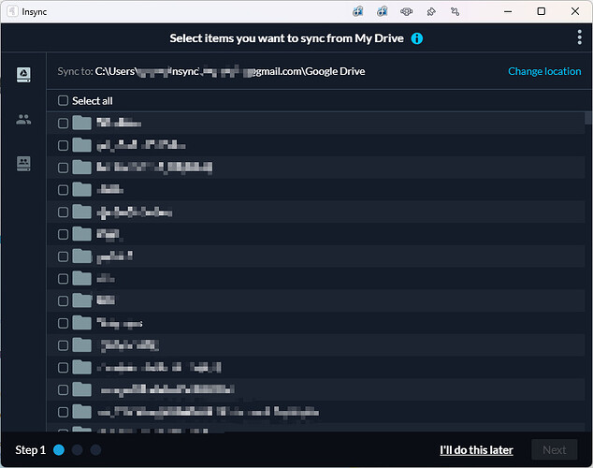Click the Insync logo in the title bar

(12, 11)
